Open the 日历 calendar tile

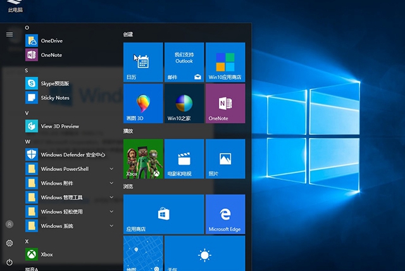(x=143, y=62)
